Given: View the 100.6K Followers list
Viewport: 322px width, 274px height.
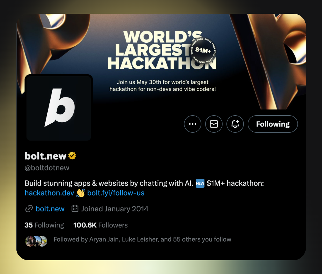Looking at the screenshot, I should [x=101, y=225].
